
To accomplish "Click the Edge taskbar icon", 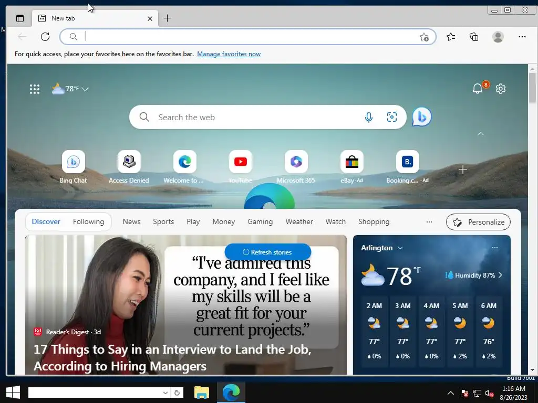I will (231, 392).
